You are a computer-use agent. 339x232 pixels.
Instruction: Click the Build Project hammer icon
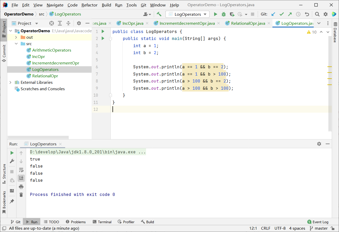point(159,14)
